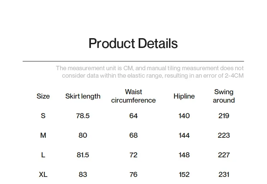Select the size L row label
Screen dimensions: 267x184
click(x=43, y=155)
